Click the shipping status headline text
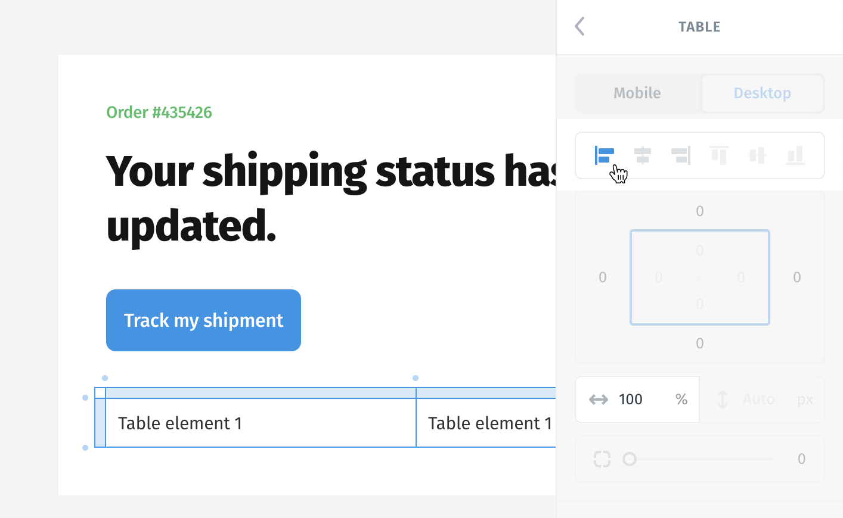This screenshot has width=843, height=518. coord(331,198)
